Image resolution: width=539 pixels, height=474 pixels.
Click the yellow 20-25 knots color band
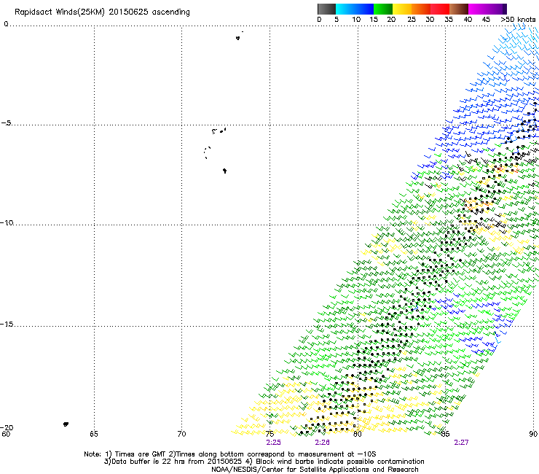pyautogui.click(x=402, y=9)
